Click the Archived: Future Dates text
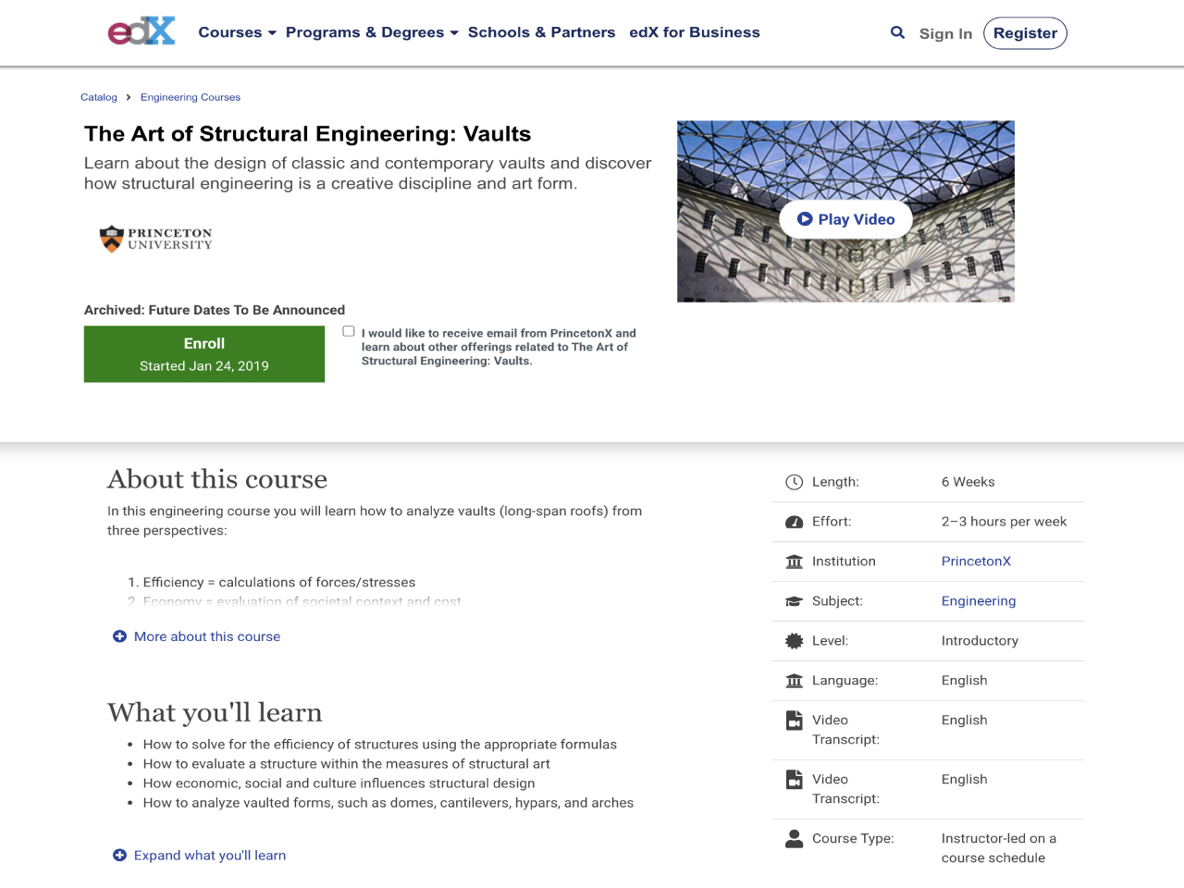The image size is (1184, 888). click(x=215, y=310)
